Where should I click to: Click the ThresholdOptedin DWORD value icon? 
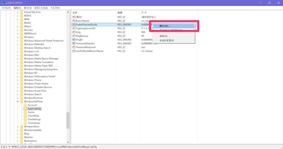tap(74, 44)
